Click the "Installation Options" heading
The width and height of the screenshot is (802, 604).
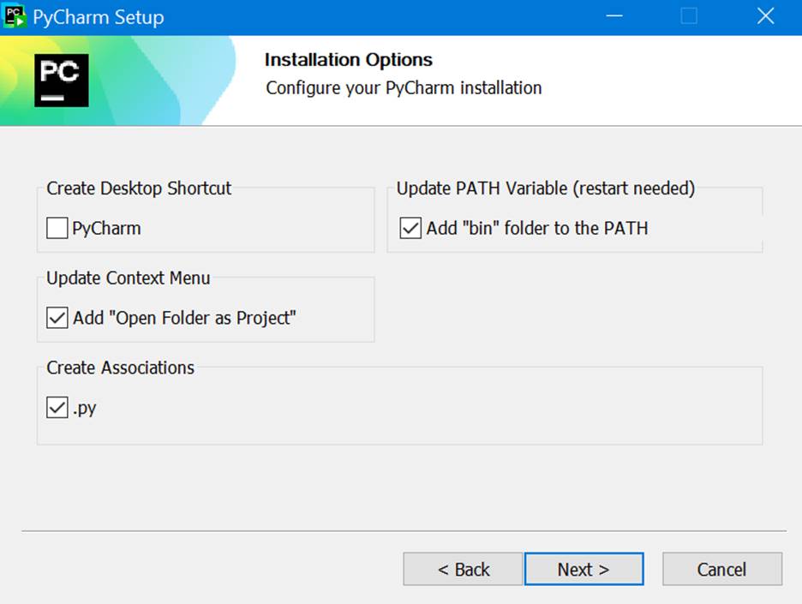[349, 60]
